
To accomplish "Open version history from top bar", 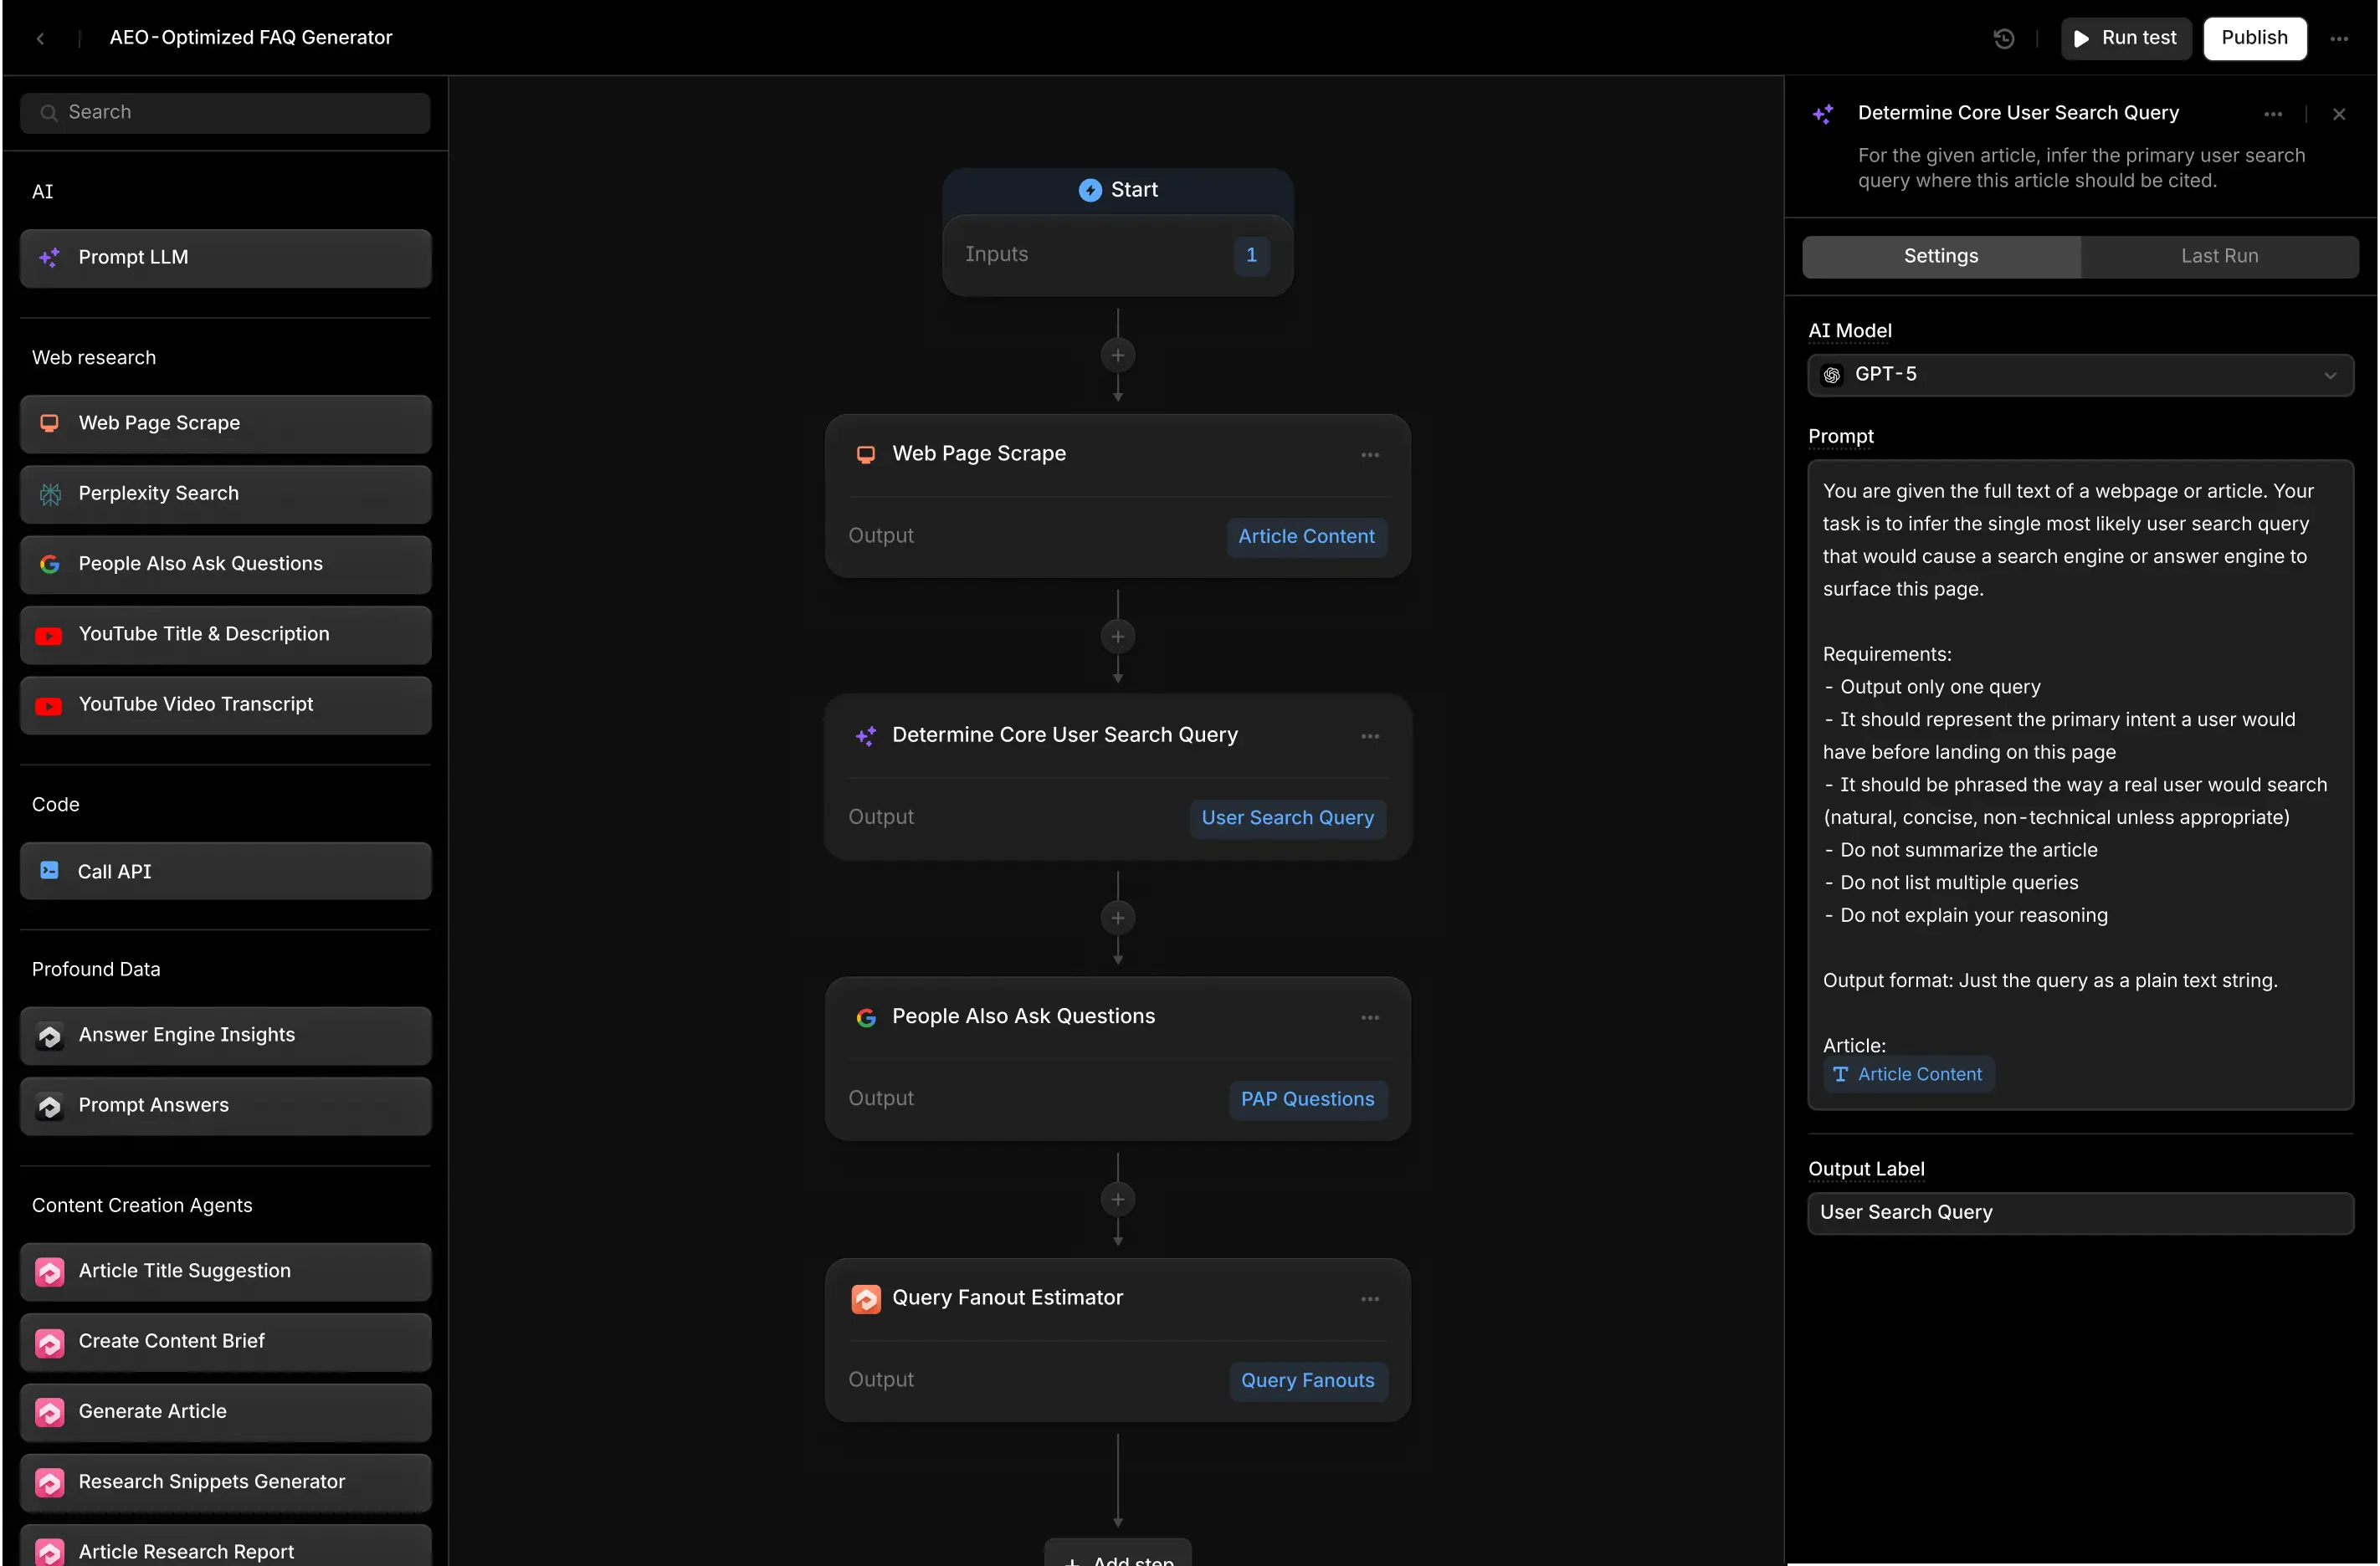I will click(2003, 38).
